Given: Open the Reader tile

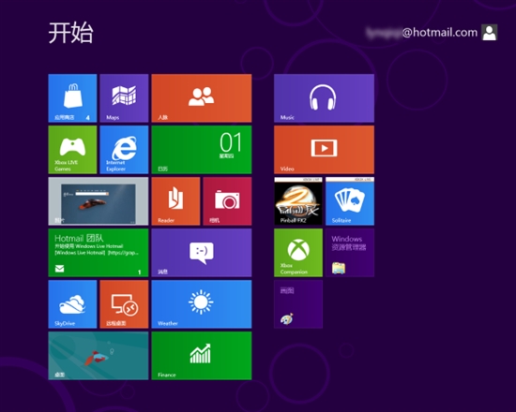Looking at the screenshot, I should [x=175, y=201].
